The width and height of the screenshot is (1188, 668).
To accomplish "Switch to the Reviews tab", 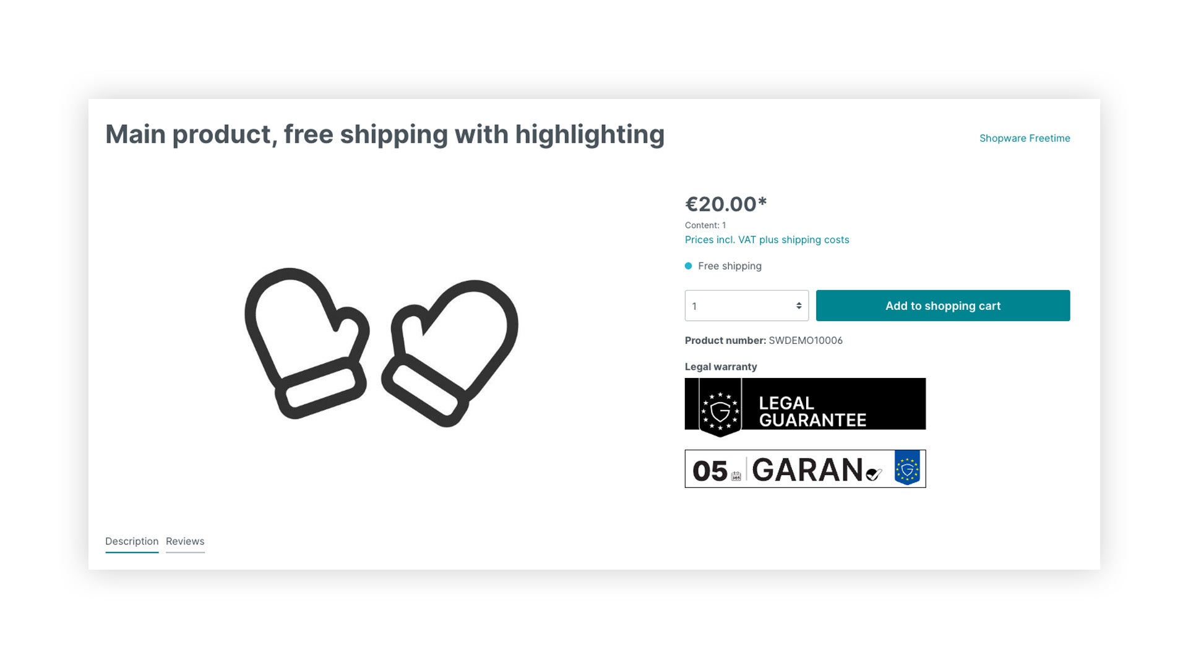I will pos(185,541).
